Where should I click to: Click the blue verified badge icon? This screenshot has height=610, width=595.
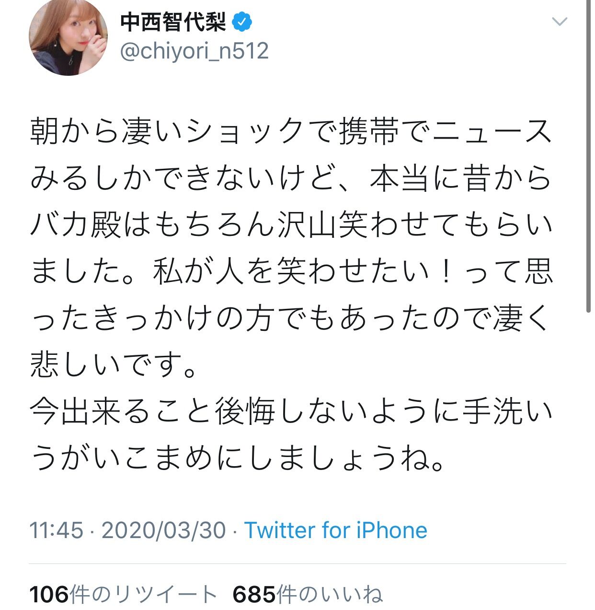click(x=242, y=22)
